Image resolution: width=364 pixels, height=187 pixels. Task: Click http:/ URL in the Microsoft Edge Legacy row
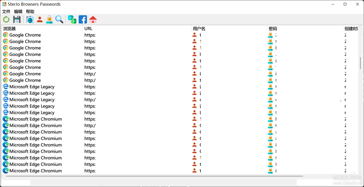click(x=90, y=100)
